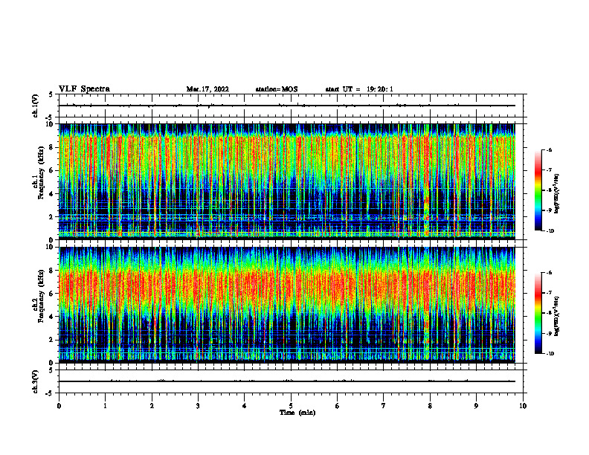Viewport: 589px width, 455px height.
Task: Click time axis tick label "4"
Action: coord(245,406)
